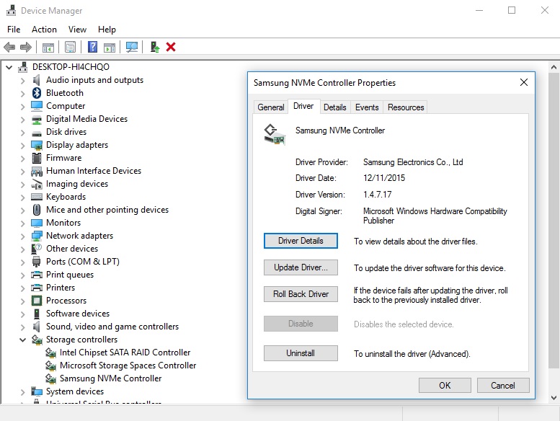
Task: Collapse the Storage controllers node
Action: (x=23, y=340)
